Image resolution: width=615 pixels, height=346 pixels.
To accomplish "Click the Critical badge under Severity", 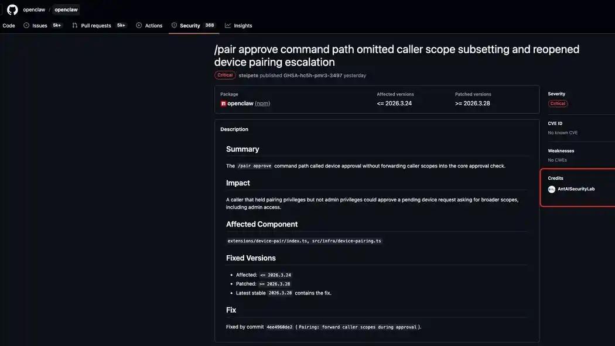I will pos(558,104).
